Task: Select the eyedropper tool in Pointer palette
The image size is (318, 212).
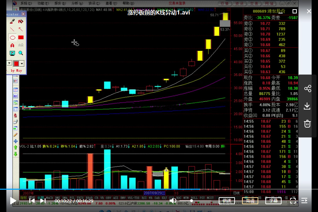Action: (x=12, y=21)
